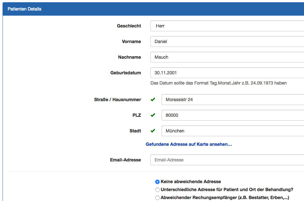304x201 pixels.
Task: Focus the empty Email-Adresse input
Action: 227,160
